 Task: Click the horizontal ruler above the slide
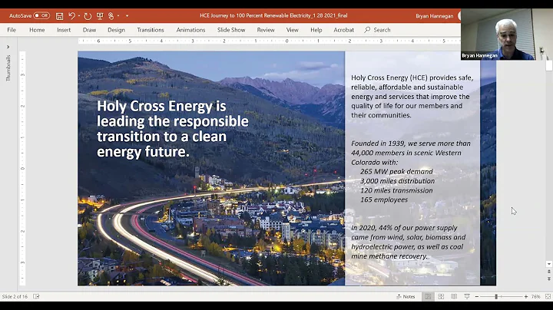point(269,41)
